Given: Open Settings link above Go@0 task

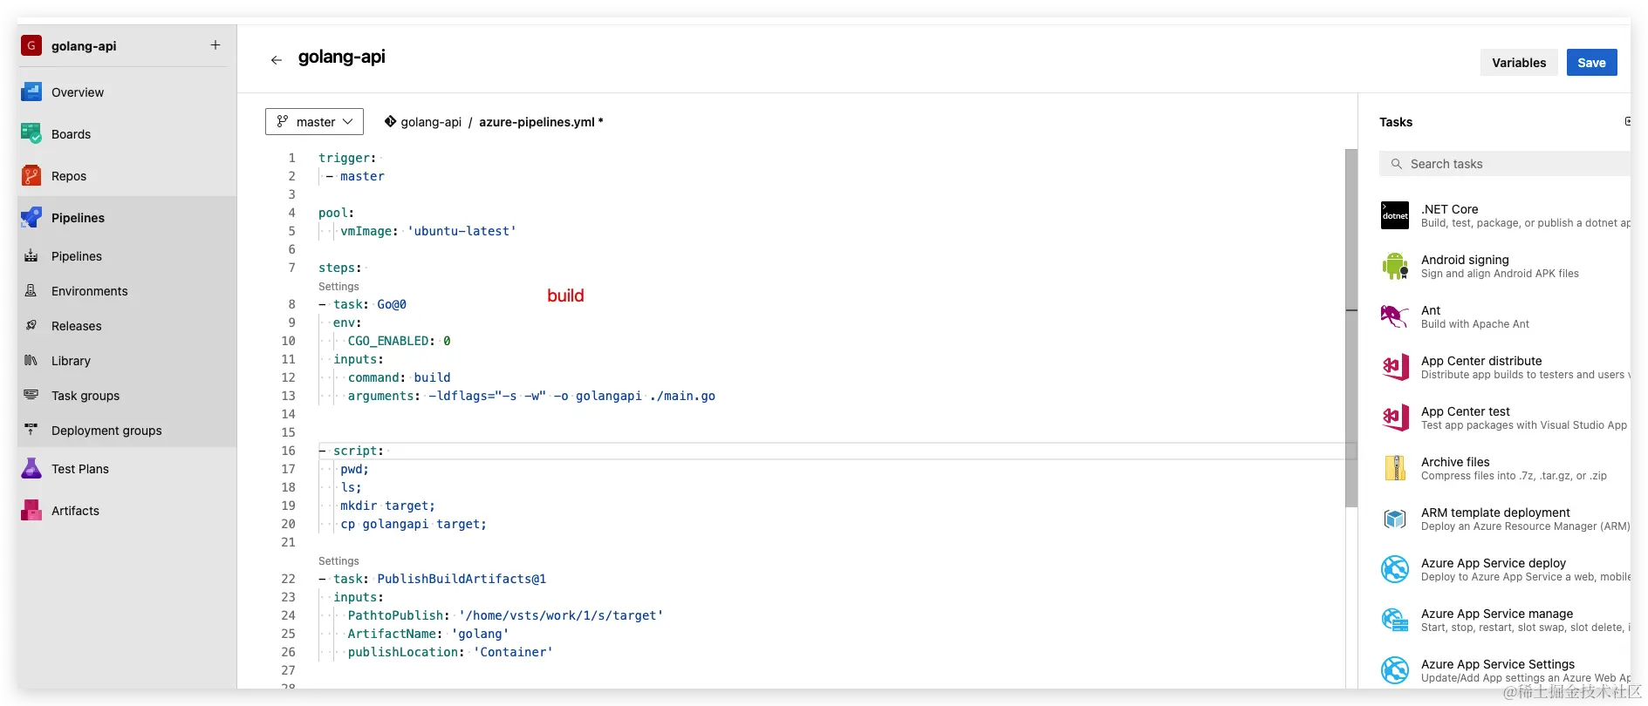Looking at the screenshot, I should tap(338, 287).
